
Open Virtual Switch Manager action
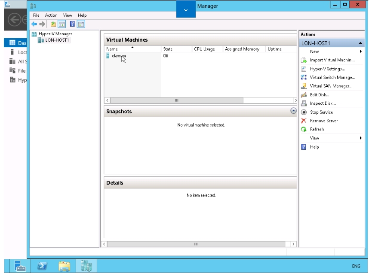pyautogui.click(x=332, y=77)
